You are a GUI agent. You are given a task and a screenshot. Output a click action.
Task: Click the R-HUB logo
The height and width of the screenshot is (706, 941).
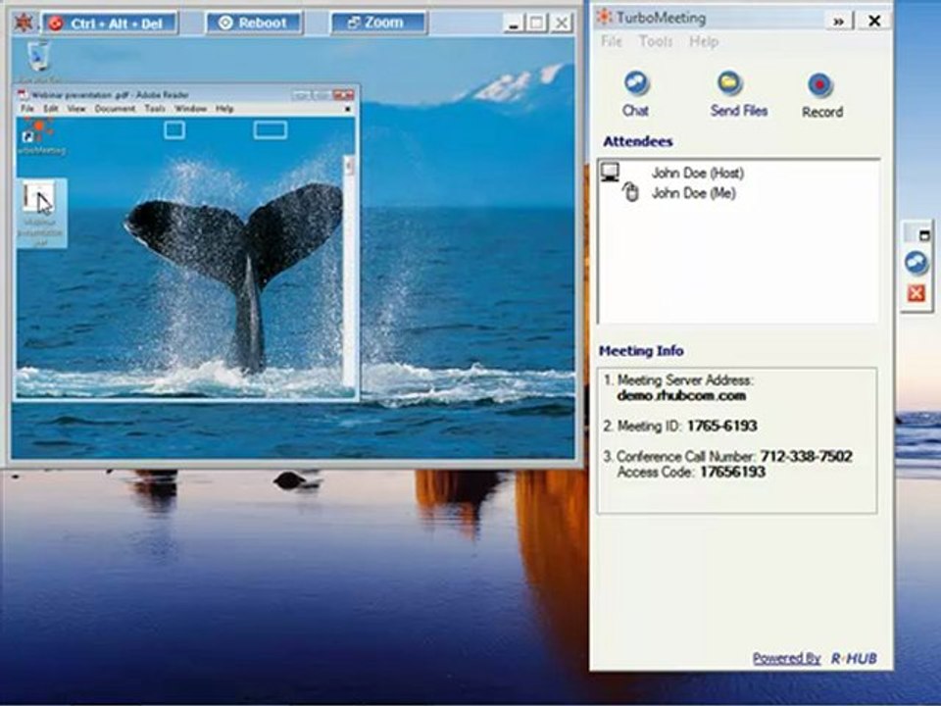coord(854,658)
